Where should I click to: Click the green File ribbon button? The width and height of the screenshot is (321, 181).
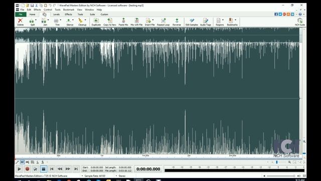tap(21, 15)
